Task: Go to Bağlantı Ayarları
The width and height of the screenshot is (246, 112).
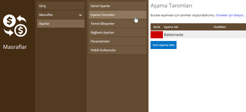Action: click(x=118, y=33)
